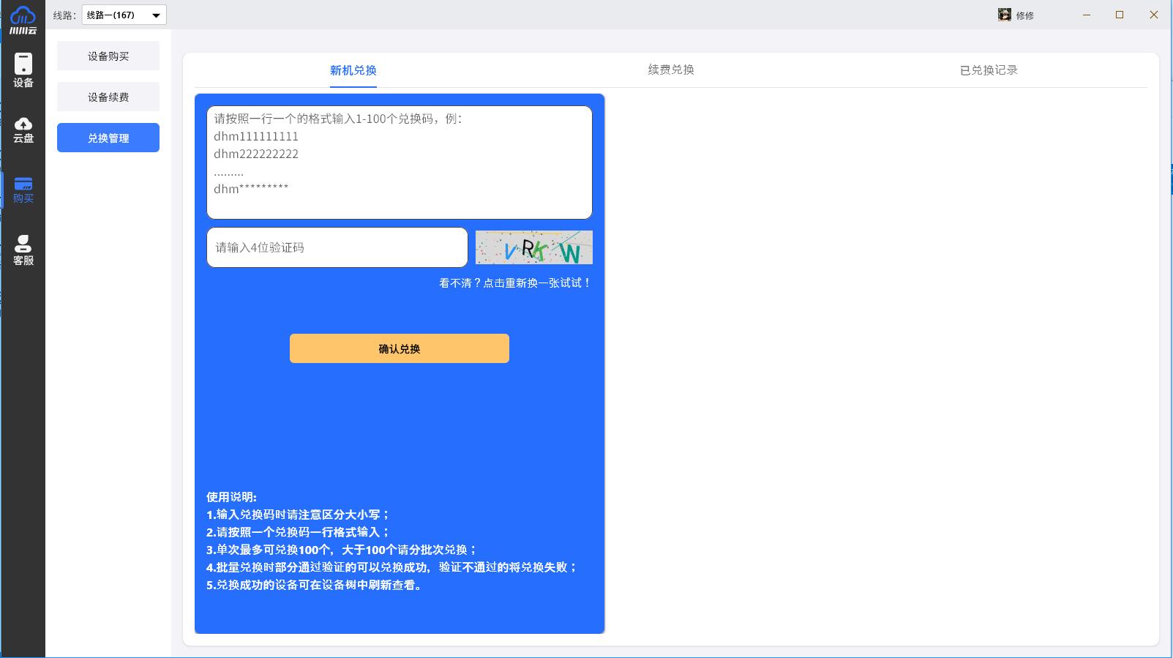
Task: Select the 购买 (Purchase) sidebar icon
Action: pyautogui.click(x=23, y=190)
